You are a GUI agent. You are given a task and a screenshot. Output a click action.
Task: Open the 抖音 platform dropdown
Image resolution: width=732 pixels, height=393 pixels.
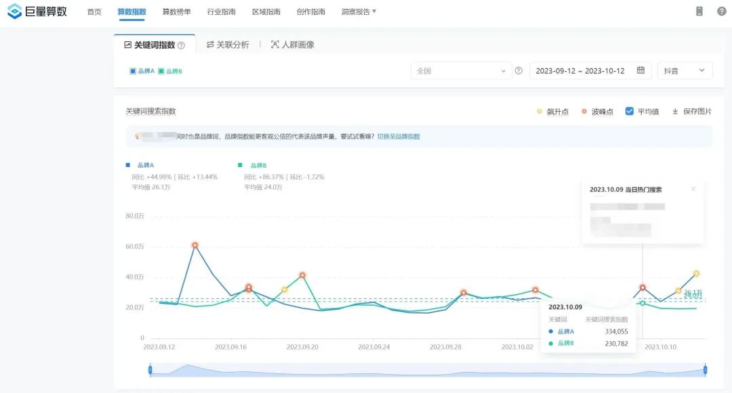685,70
